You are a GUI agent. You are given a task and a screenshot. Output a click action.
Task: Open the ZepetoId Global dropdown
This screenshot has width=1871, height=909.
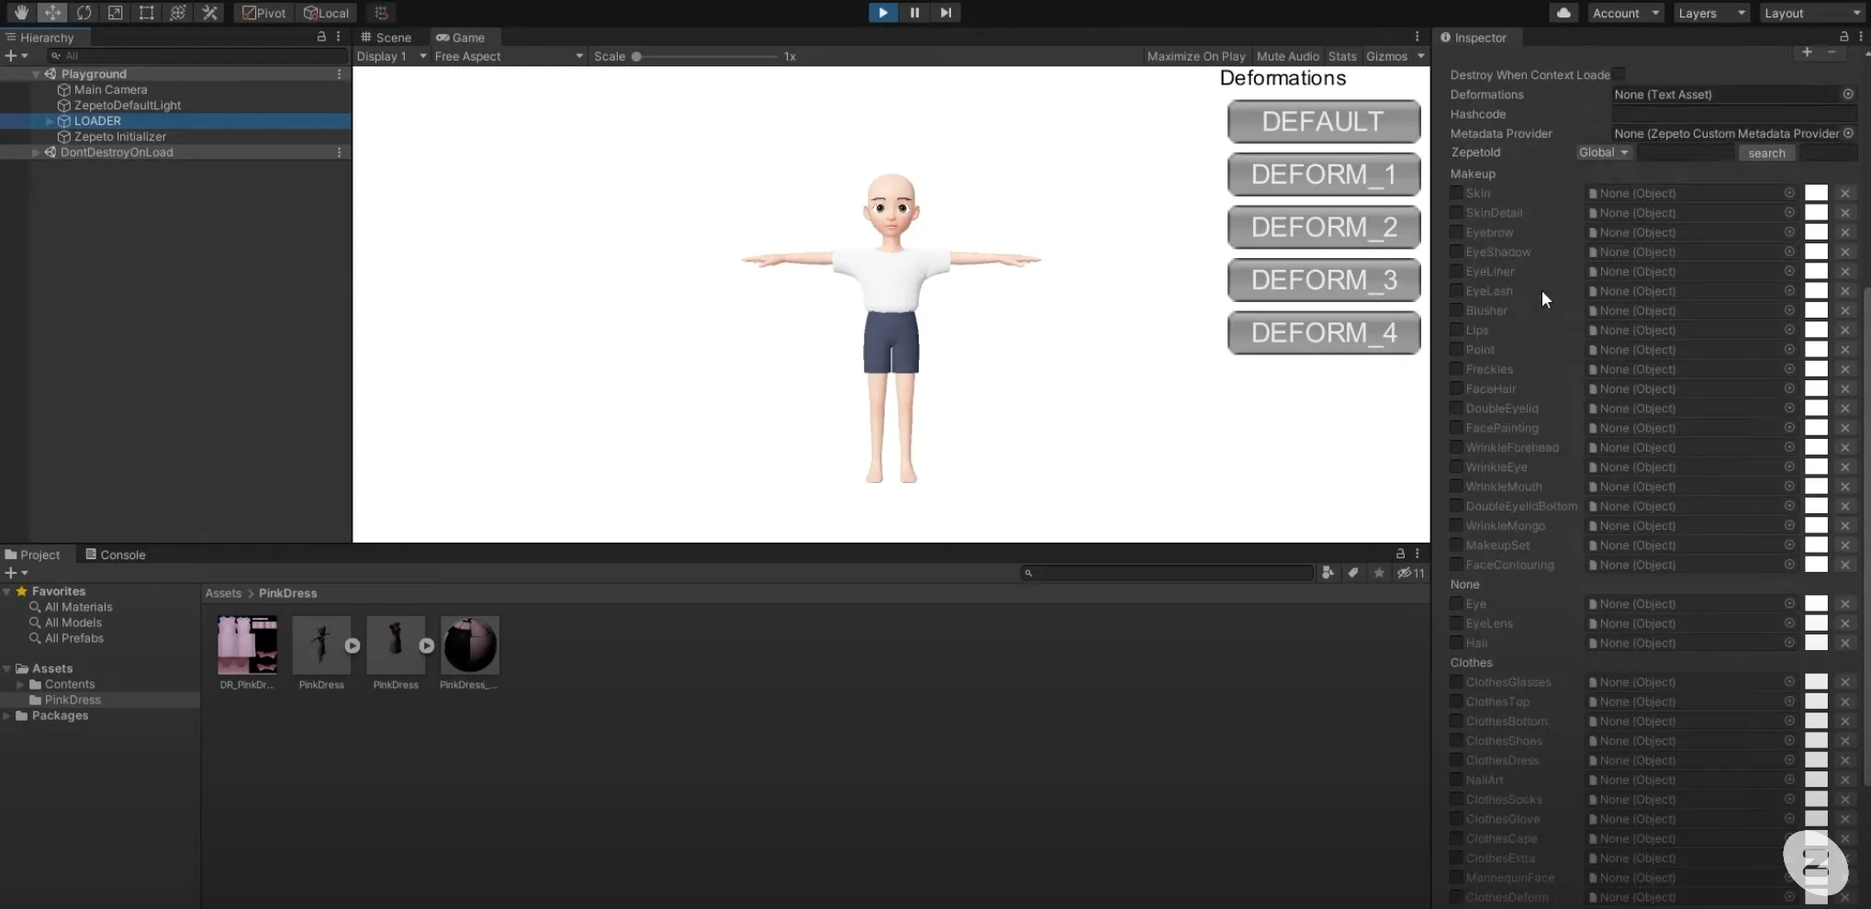(x=1603, y=152)
